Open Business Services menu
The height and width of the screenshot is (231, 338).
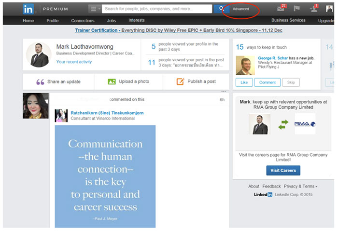[288, 20]
